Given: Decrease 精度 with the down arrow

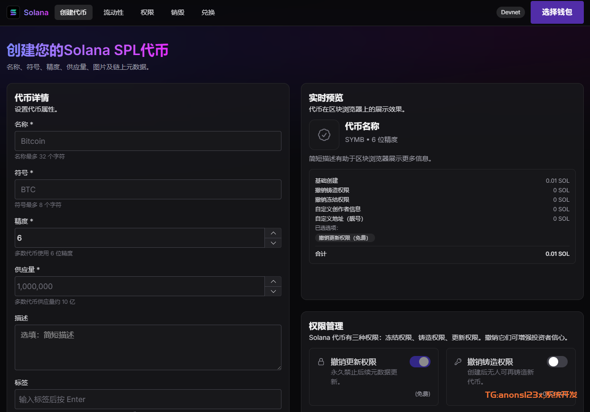Looking at the screenshot, I should click(x=273, y=243).
